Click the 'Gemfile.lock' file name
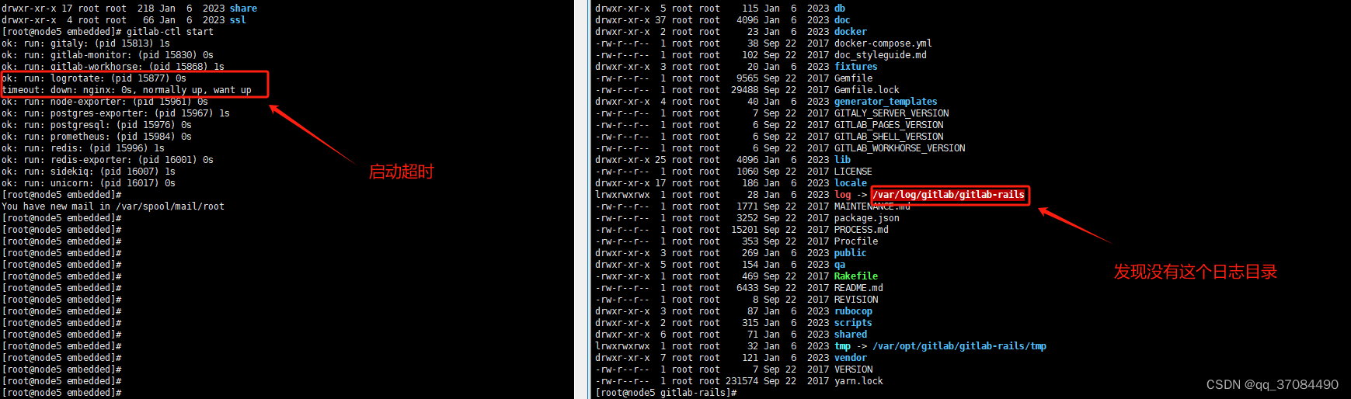Screen dimensions: 1351x399 (867, 90)
